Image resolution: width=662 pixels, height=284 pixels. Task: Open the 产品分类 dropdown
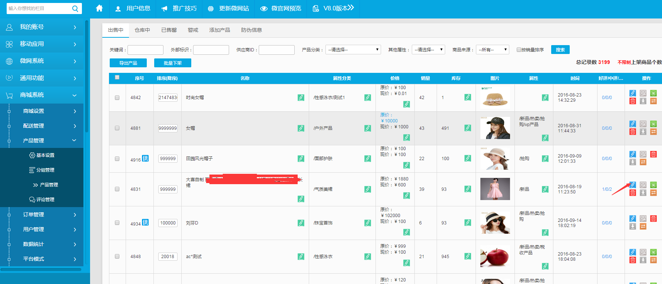tap(353, 50)
